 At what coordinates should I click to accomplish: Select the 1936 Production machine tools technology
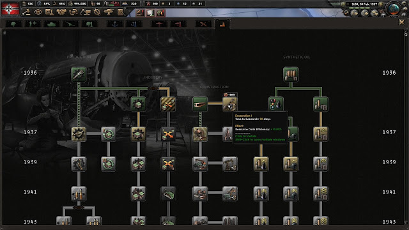tap(79, 74)
